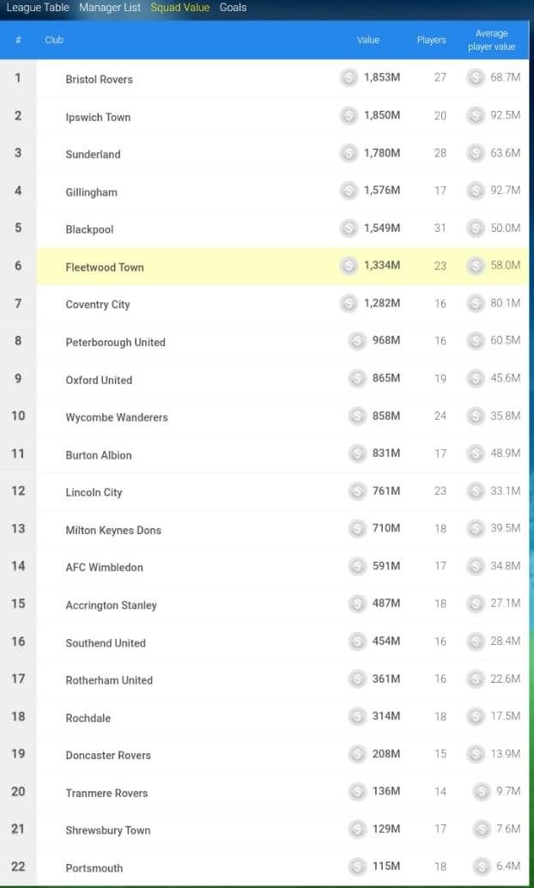The width and height of the screenshot is (534, 888).
Task: Switch to the League Table tab
Action: [x=38, y=8]
